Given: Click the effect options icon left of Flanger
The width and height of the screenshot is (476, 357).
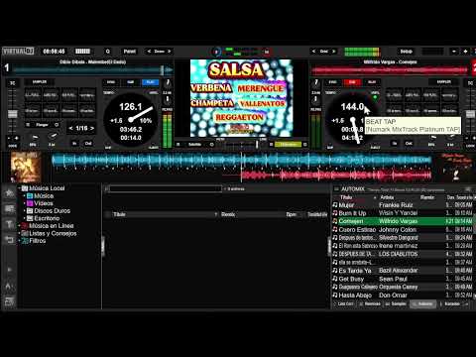Looking at the screenshot, I should pos(28,125).
